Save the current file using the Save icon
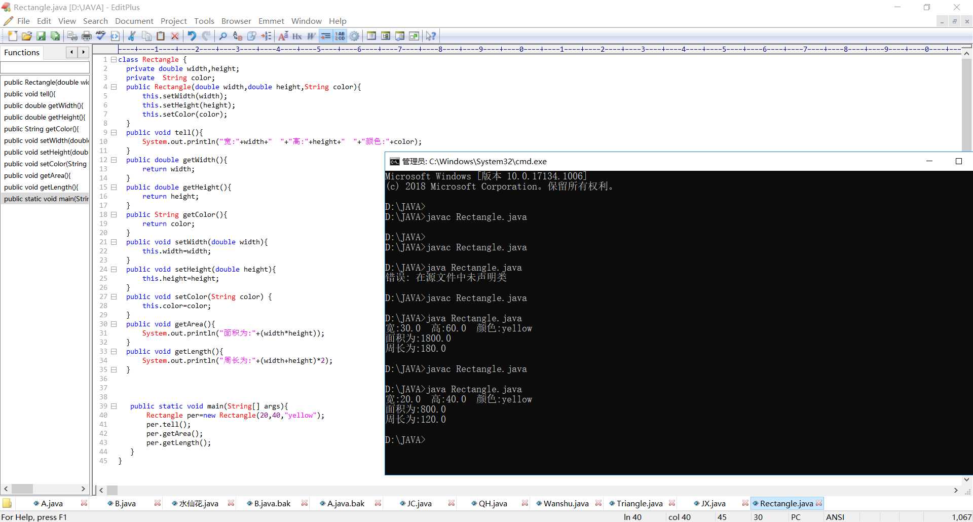The image size is (973, 522). tap(41, 36)
